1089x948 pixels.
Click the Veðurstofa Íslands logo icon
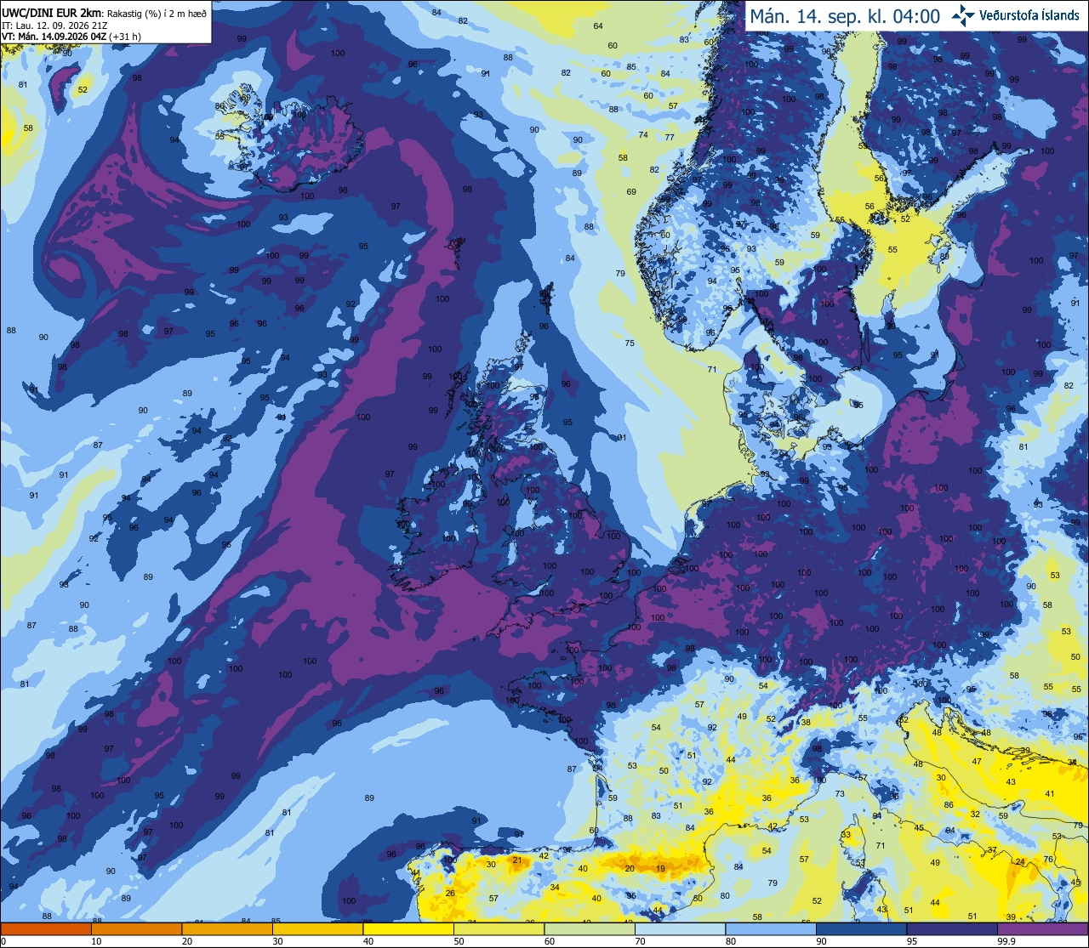pyautogui.click(x=963, y=15)
